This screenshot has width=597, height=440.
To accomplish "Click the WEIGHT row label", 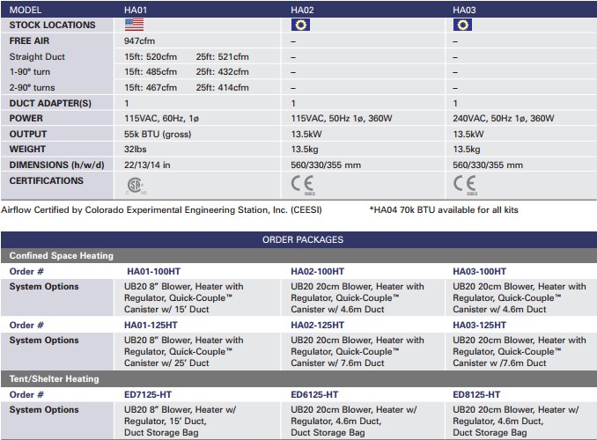I will [27, 150].
